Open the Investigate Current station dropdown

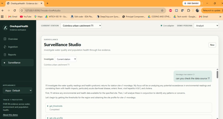[66, 59]
